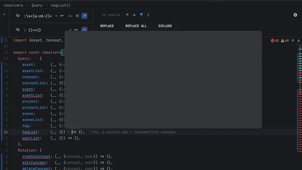Go to previous highlighted error
This screenshot has height=170, width=302.
(293, 41)
